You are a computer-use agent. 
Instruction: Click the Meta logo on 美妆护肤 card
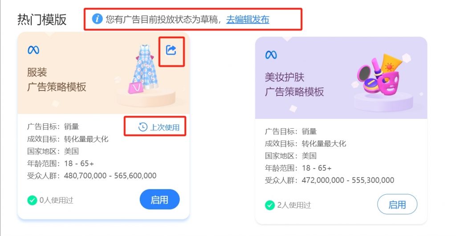click(271, 55)
